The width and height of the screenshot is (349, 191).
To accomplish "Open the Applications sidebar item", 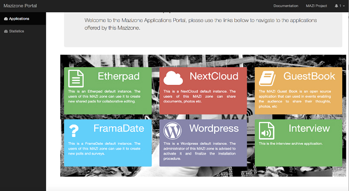I will tap(23, 19).
